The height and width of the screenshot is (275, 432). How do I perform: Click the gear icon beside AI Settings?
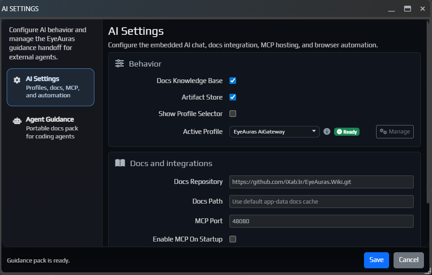[x=17, y=80]
